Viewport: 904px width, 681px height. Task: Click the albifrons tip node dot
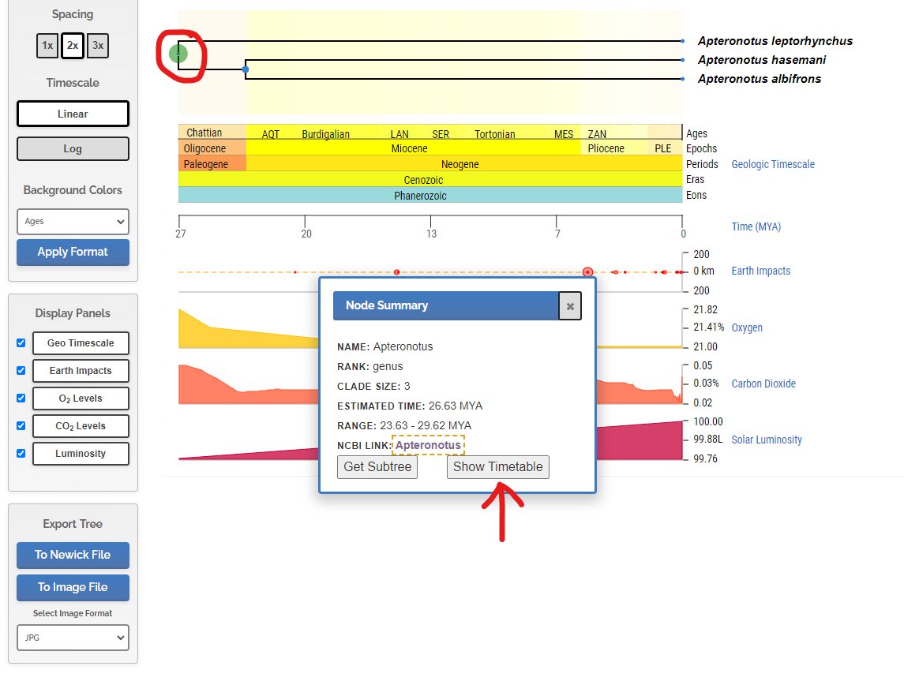[683, 79]
